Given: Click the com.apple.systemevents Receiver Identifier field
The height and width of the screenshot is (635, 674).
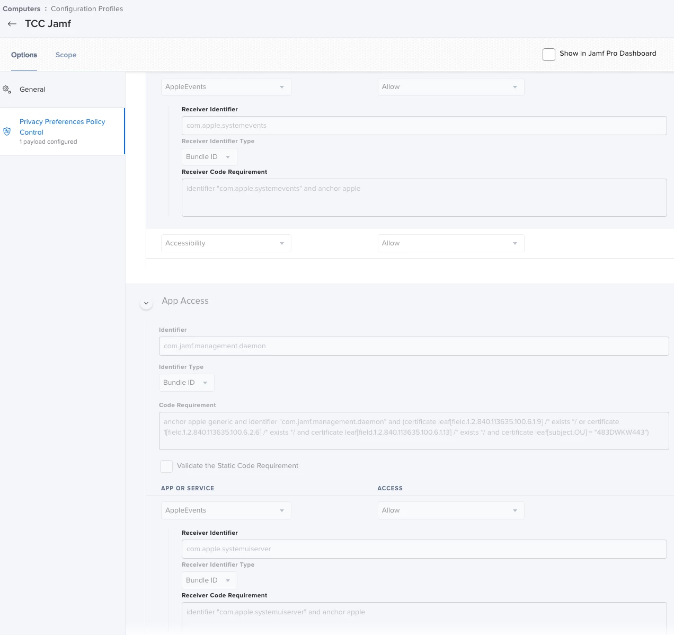Looking at the screenshot, I should coord(424,126).
